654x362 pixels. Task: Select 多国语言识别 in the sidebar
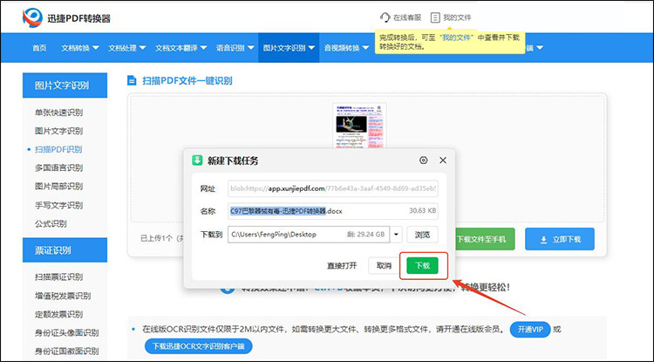(x=58, y=167)
